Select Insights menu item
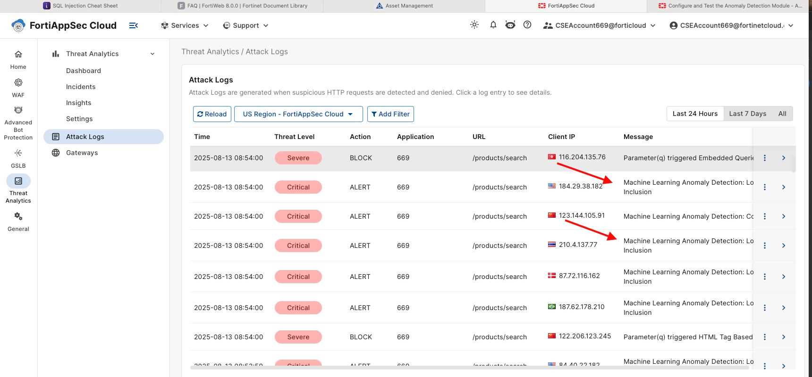 (79, 103)
